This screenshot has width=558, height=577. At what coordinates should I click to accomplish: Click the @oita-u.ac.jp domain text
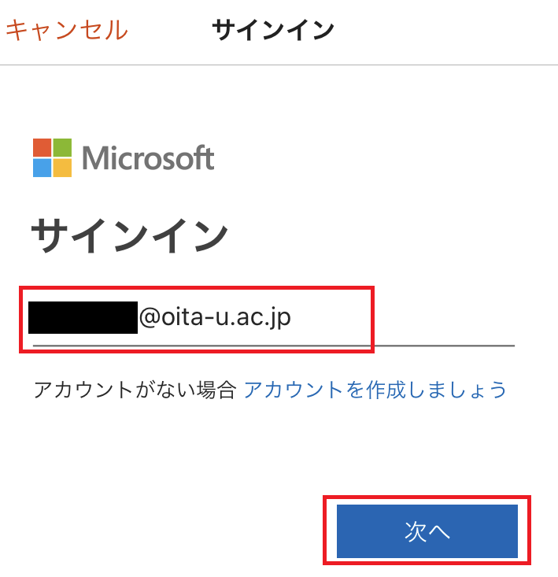click(x=215, y=317)
